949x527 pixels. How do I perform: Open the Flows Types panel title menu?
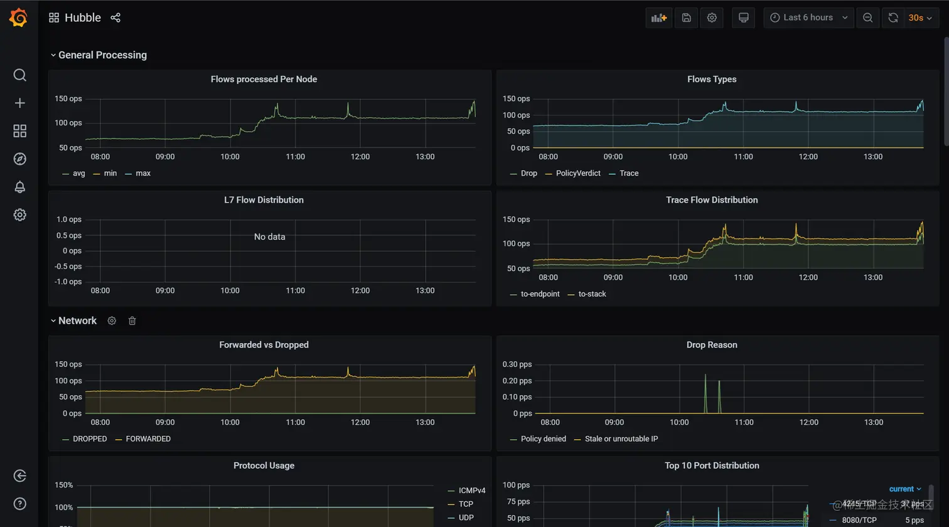(x=712, y=79)
